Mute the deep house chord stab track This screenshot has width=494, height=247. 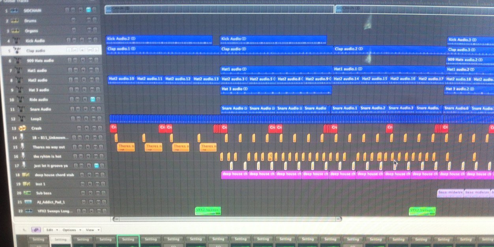pos(96,175)
